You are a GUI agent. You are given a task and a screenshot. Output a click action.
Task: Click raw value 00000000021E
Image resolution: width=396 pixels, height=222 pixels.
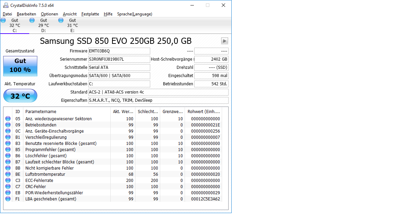pyautogui.click(x=205, y=125)
